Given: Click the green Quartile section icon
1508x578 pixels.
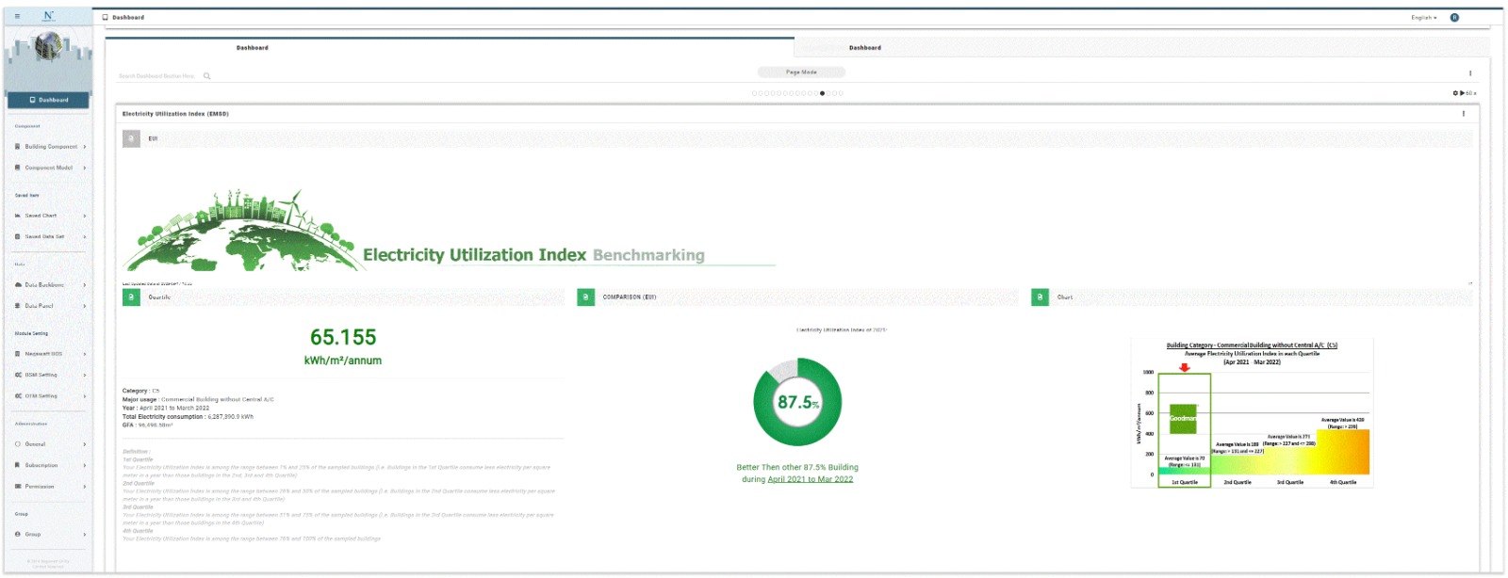Looking at the screenshot, I should [131, 297].
